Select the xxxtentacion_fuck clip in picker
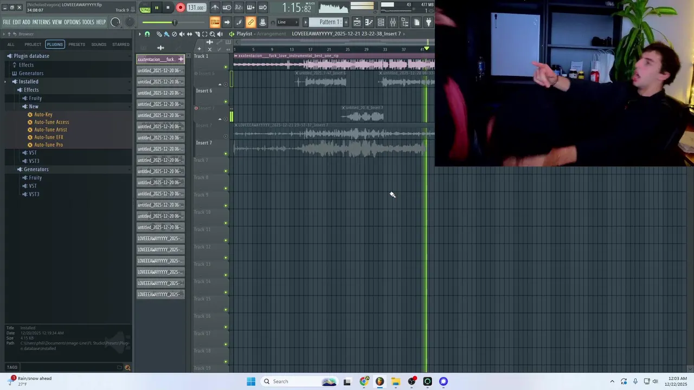The image size is (694, 390). pyautogui.click(x=160, y=59)
